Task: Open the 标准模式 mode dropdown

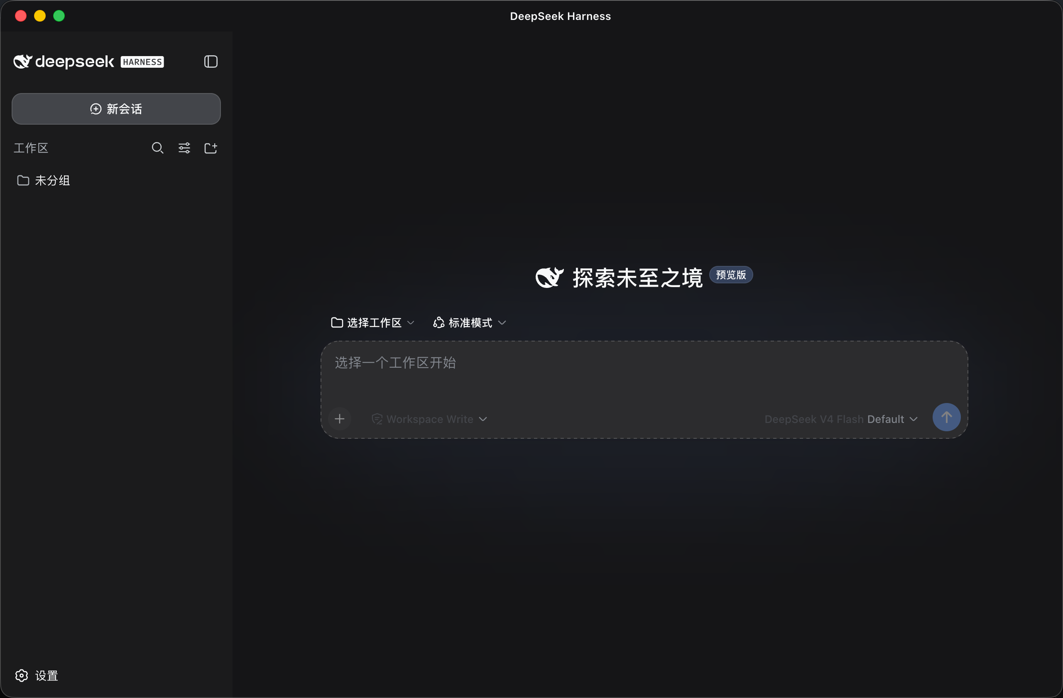Action: coord(469,323)
